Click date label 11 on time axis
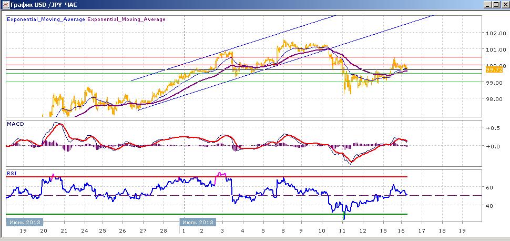 pos(342,230)
